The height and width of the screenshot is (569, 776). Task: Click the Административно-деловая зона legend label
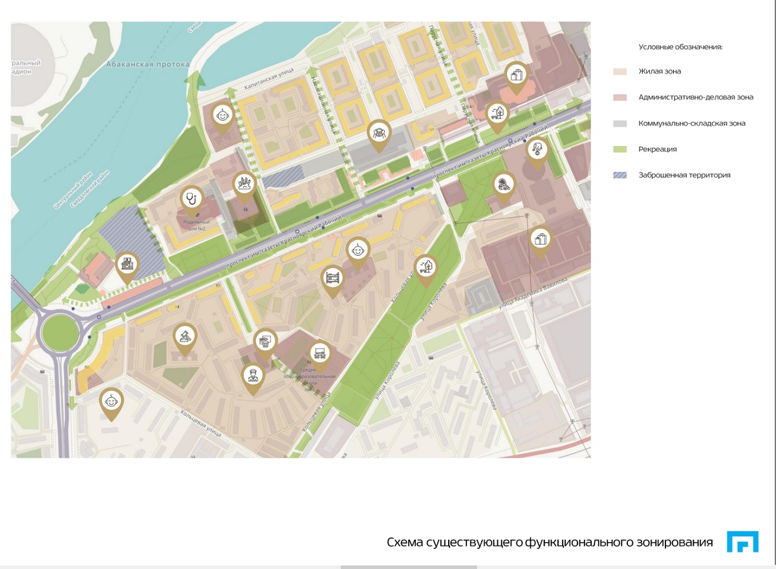(696, 98)
